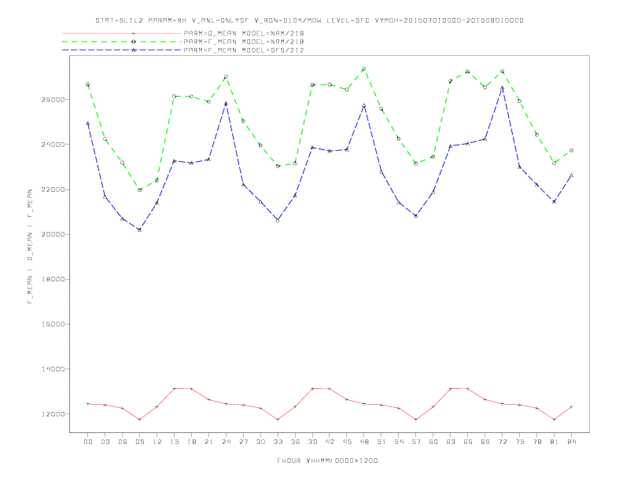Click y-axis tick label 18000
The width and height of the screenshot is (623, 481).
click(x=53, y=279)
